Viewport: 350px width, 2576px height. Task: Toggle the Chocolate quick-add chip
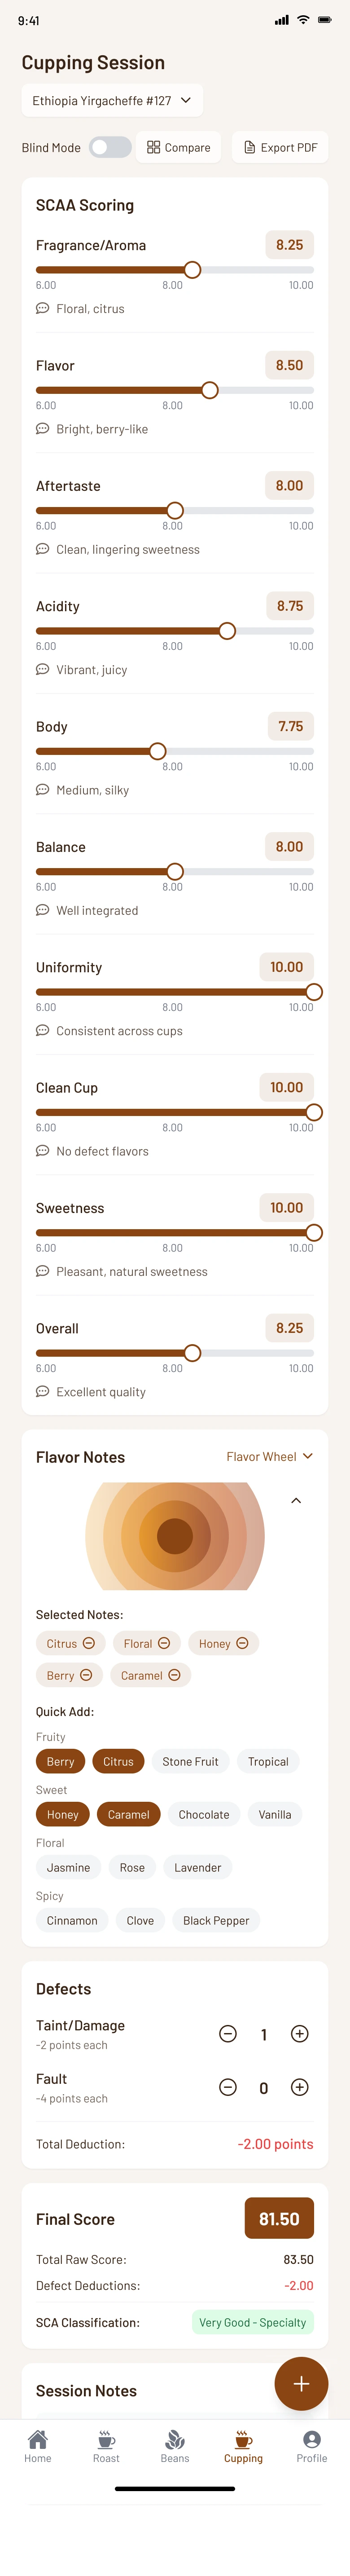[204, 1814]
